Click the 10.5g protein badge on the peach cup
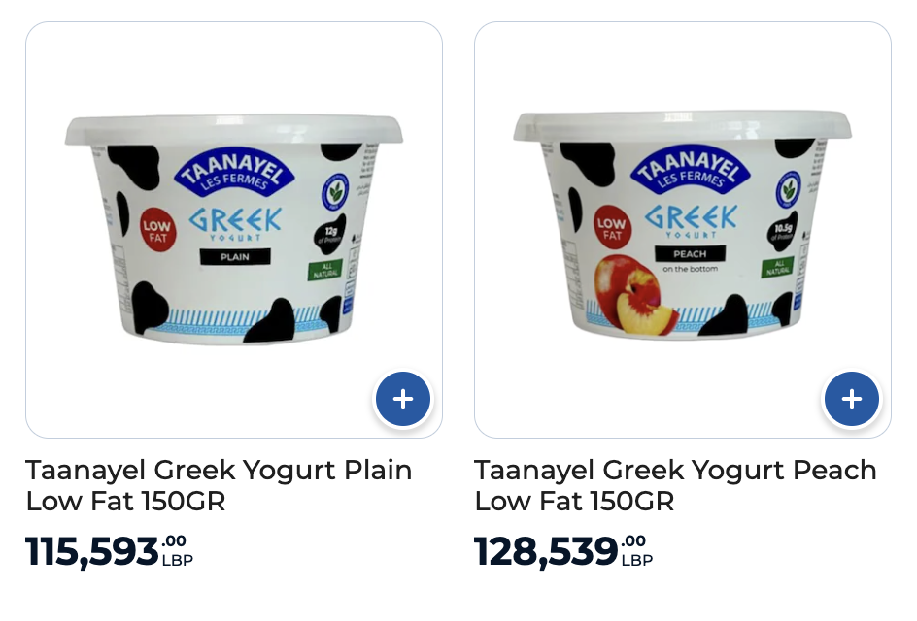917x621 pixels. click(782, 232)
